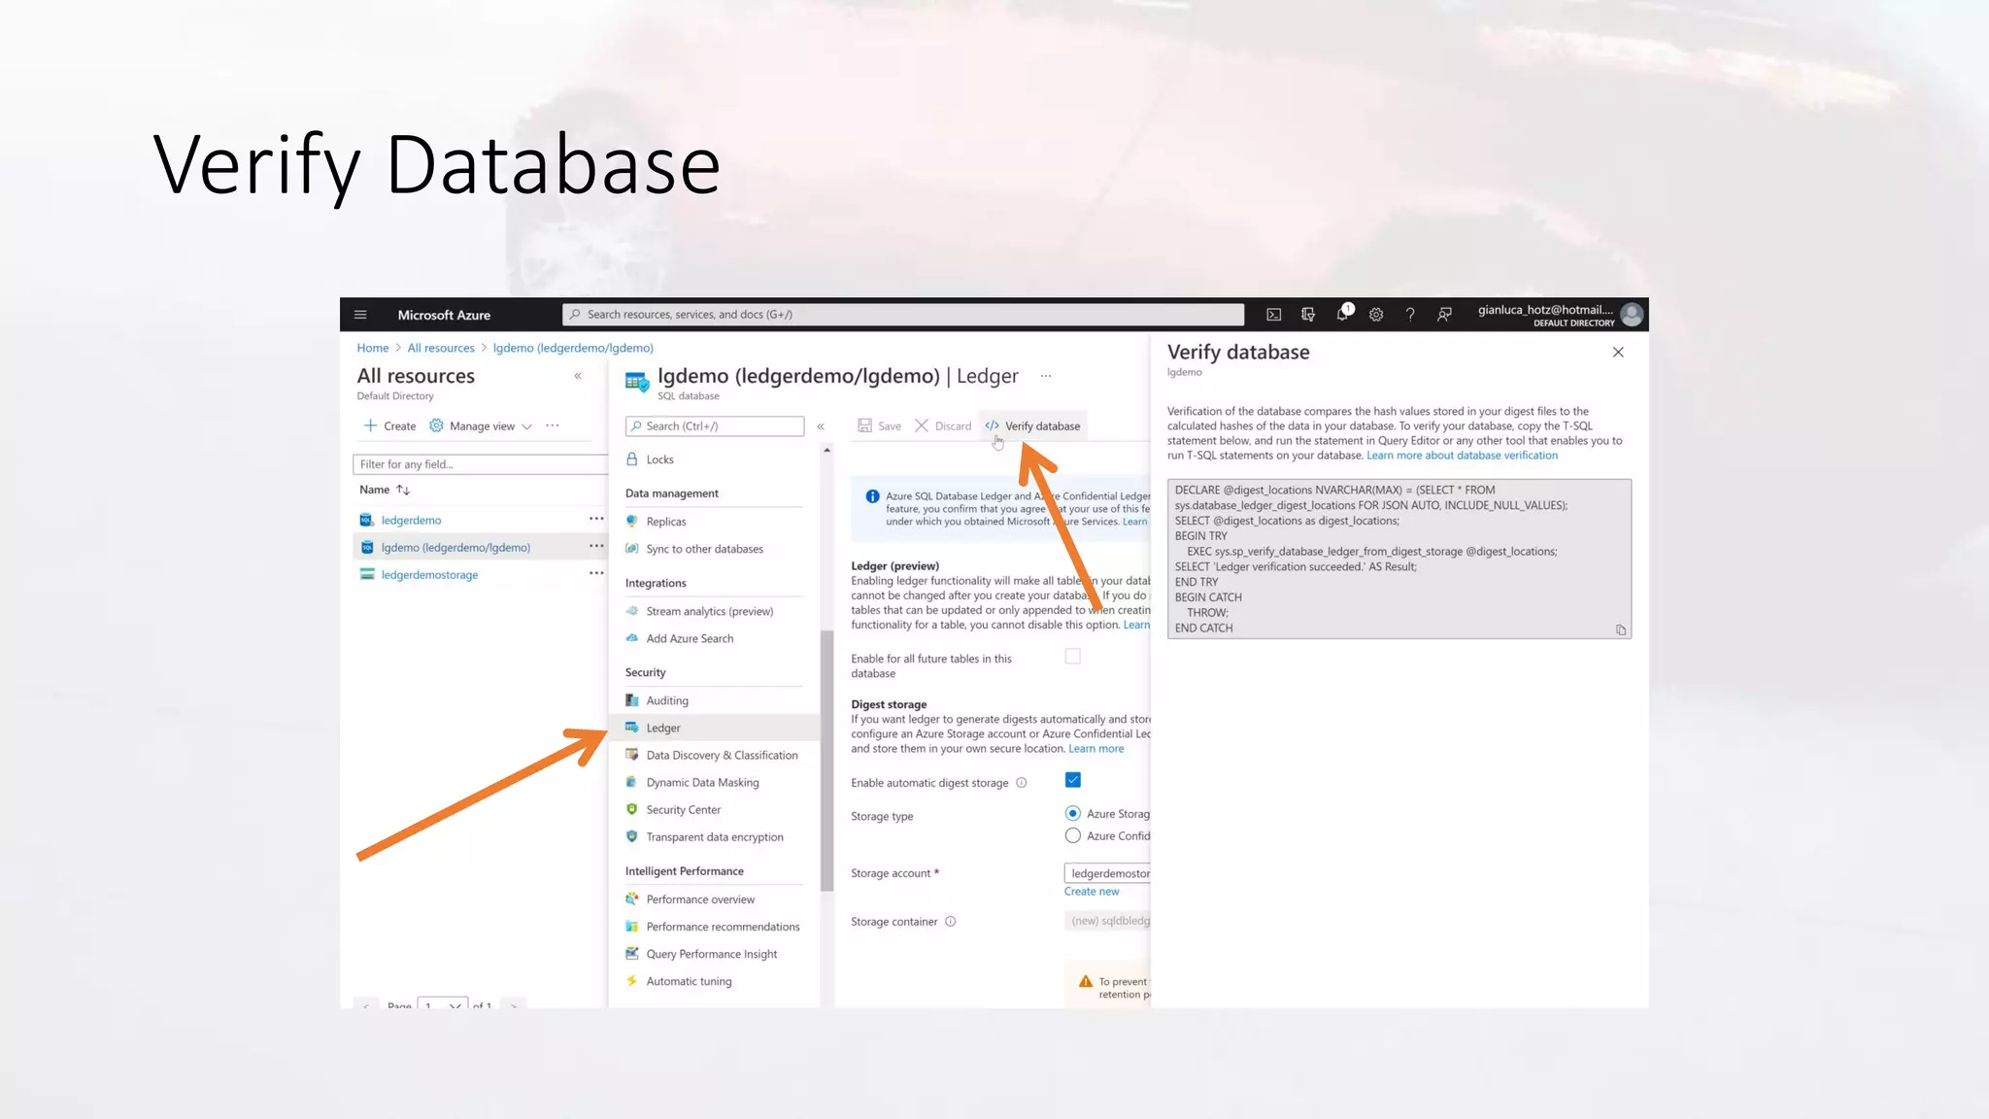This screenshot has width=1989, height=1119.
Task: Open directories and subscriptions filter icon
Action: click(x=1308, y=315)
